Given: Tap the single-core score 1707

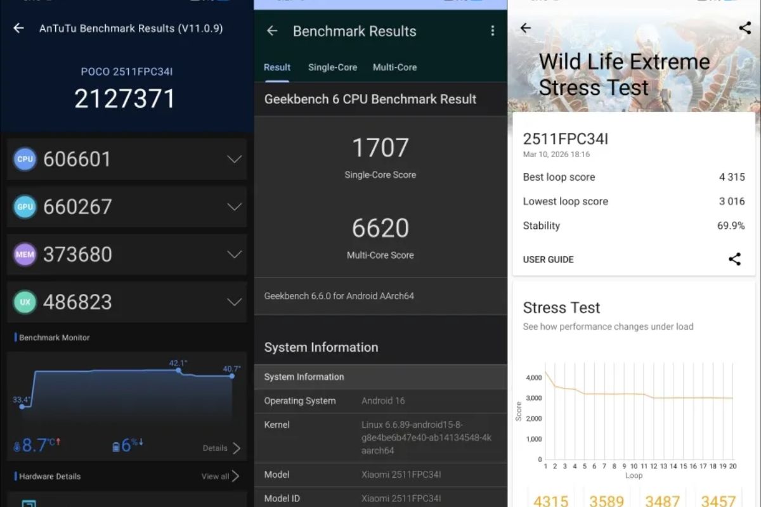Looking at the screenshot, I should click(x=380, y=148).
